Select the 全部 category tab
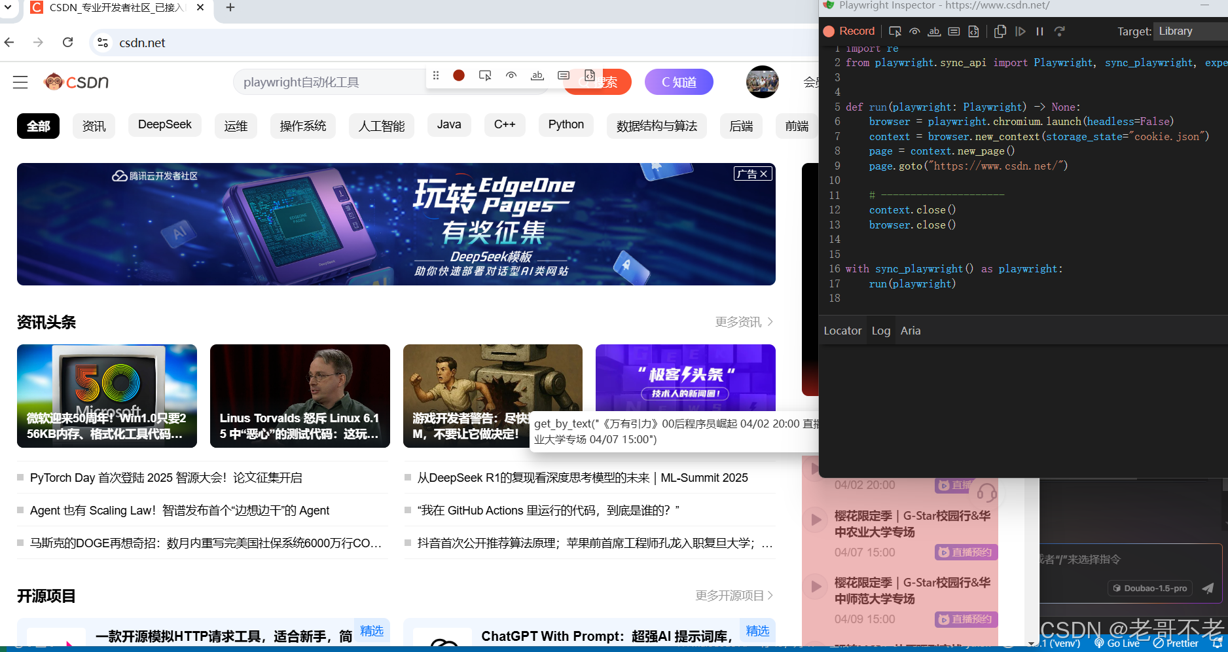The width and height of the screenshot is (1228, 652). click(38, 126)
